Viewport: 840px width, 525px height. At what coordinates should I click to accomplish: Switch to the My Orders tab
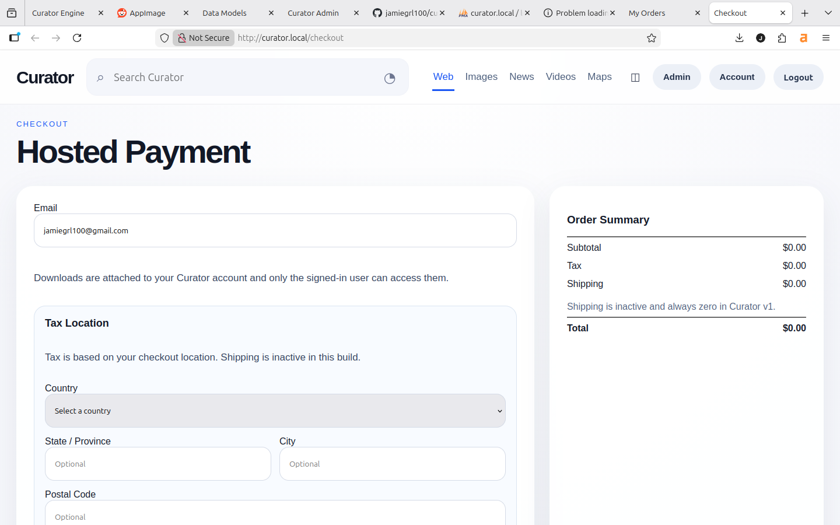(646, 12)
